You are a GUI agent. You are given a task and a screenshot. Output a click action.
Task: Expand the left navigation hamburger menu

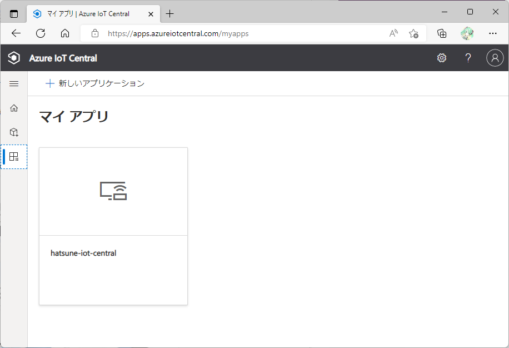[14, 84]
